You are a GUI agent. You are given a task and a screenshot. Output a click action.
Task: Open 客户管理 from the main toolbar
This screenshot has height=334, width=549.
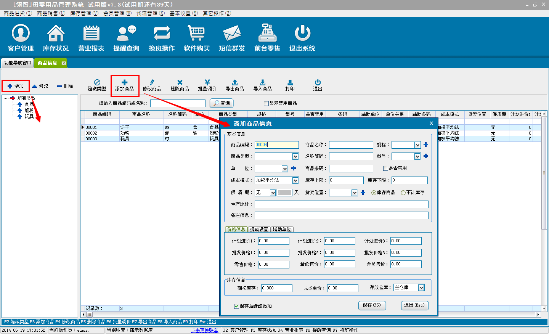point(21,38)
